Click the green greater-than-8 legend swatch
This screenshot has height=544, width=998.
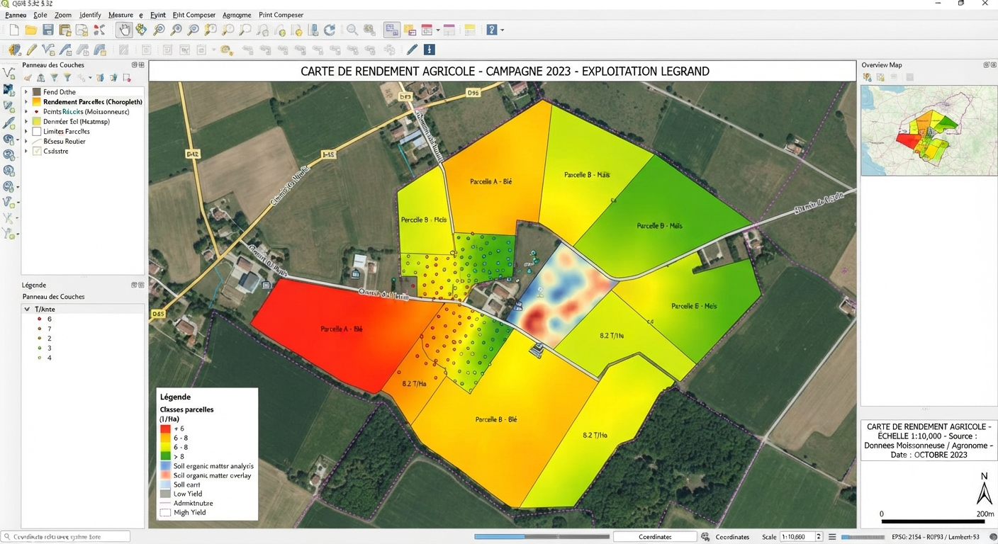(165, 456)
